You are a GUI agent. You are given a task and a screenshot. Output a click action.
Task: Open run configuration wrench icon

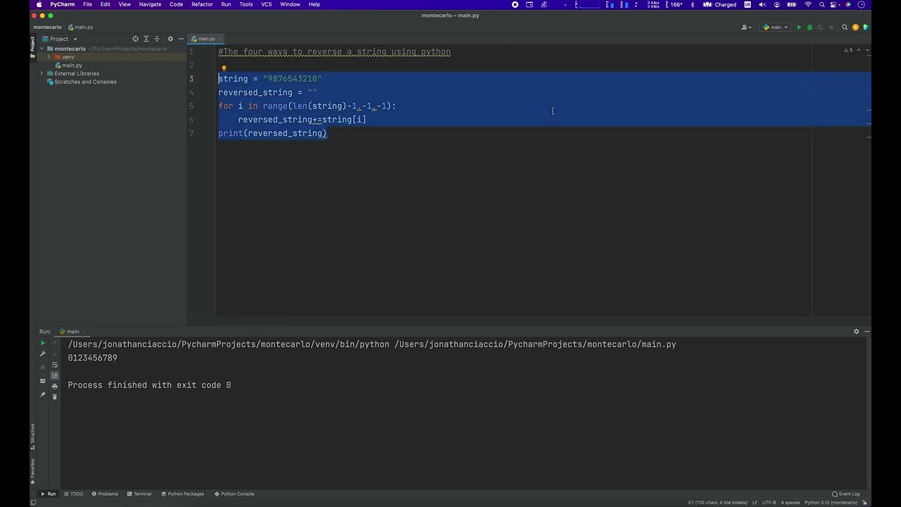point(42,354)
